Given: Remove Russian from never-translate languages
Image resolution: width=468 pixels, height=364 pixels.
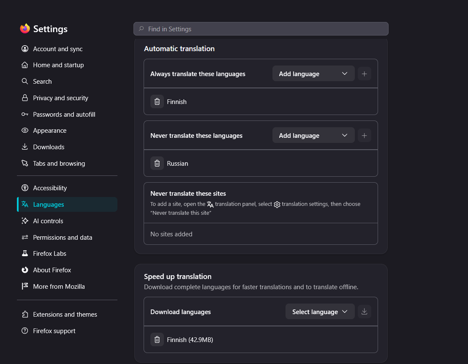Looking at the screenshot, I should 157,164.
